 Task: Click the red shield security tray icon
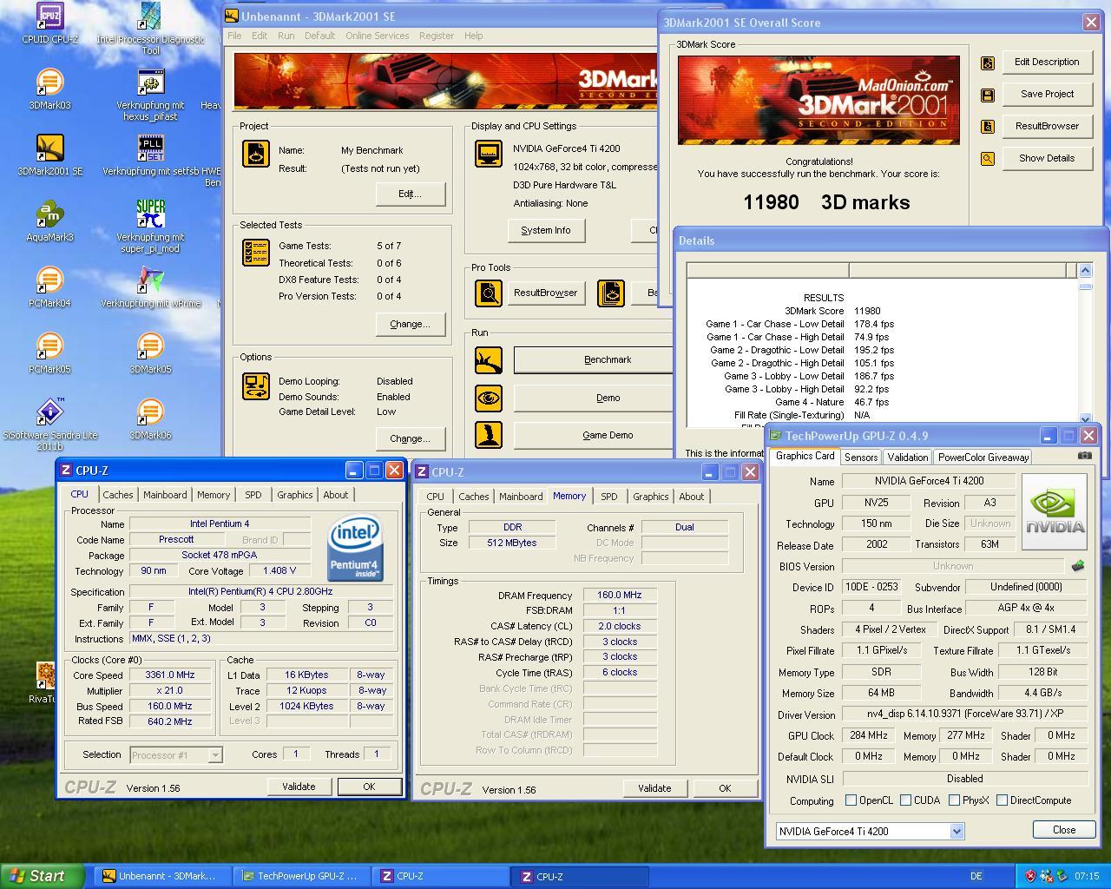[1030, 876]
